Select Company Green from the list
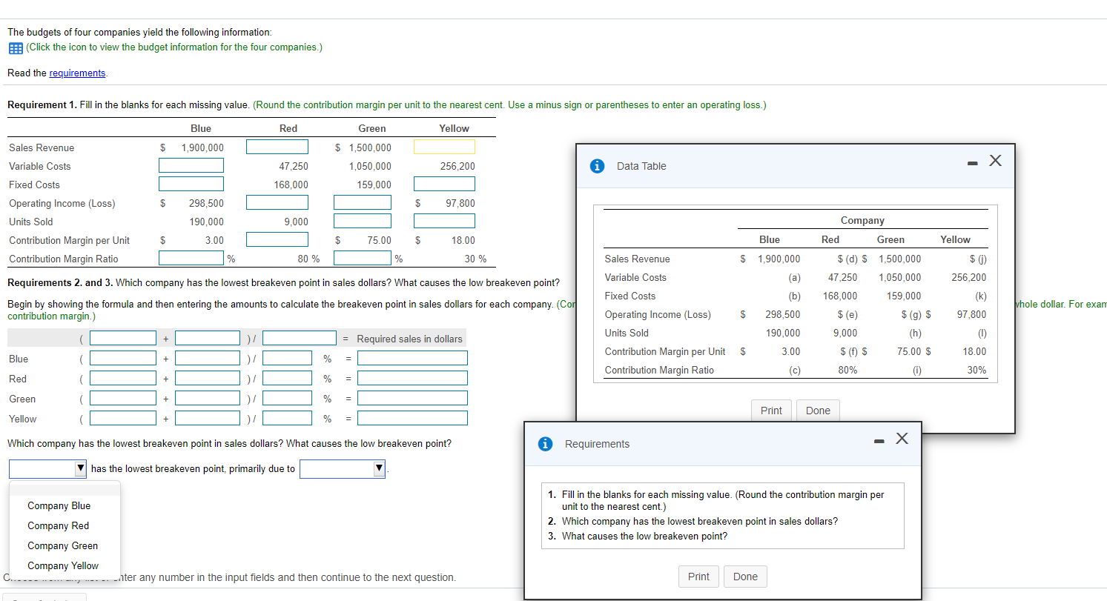Screen dimensions: 1107x601 62,545
